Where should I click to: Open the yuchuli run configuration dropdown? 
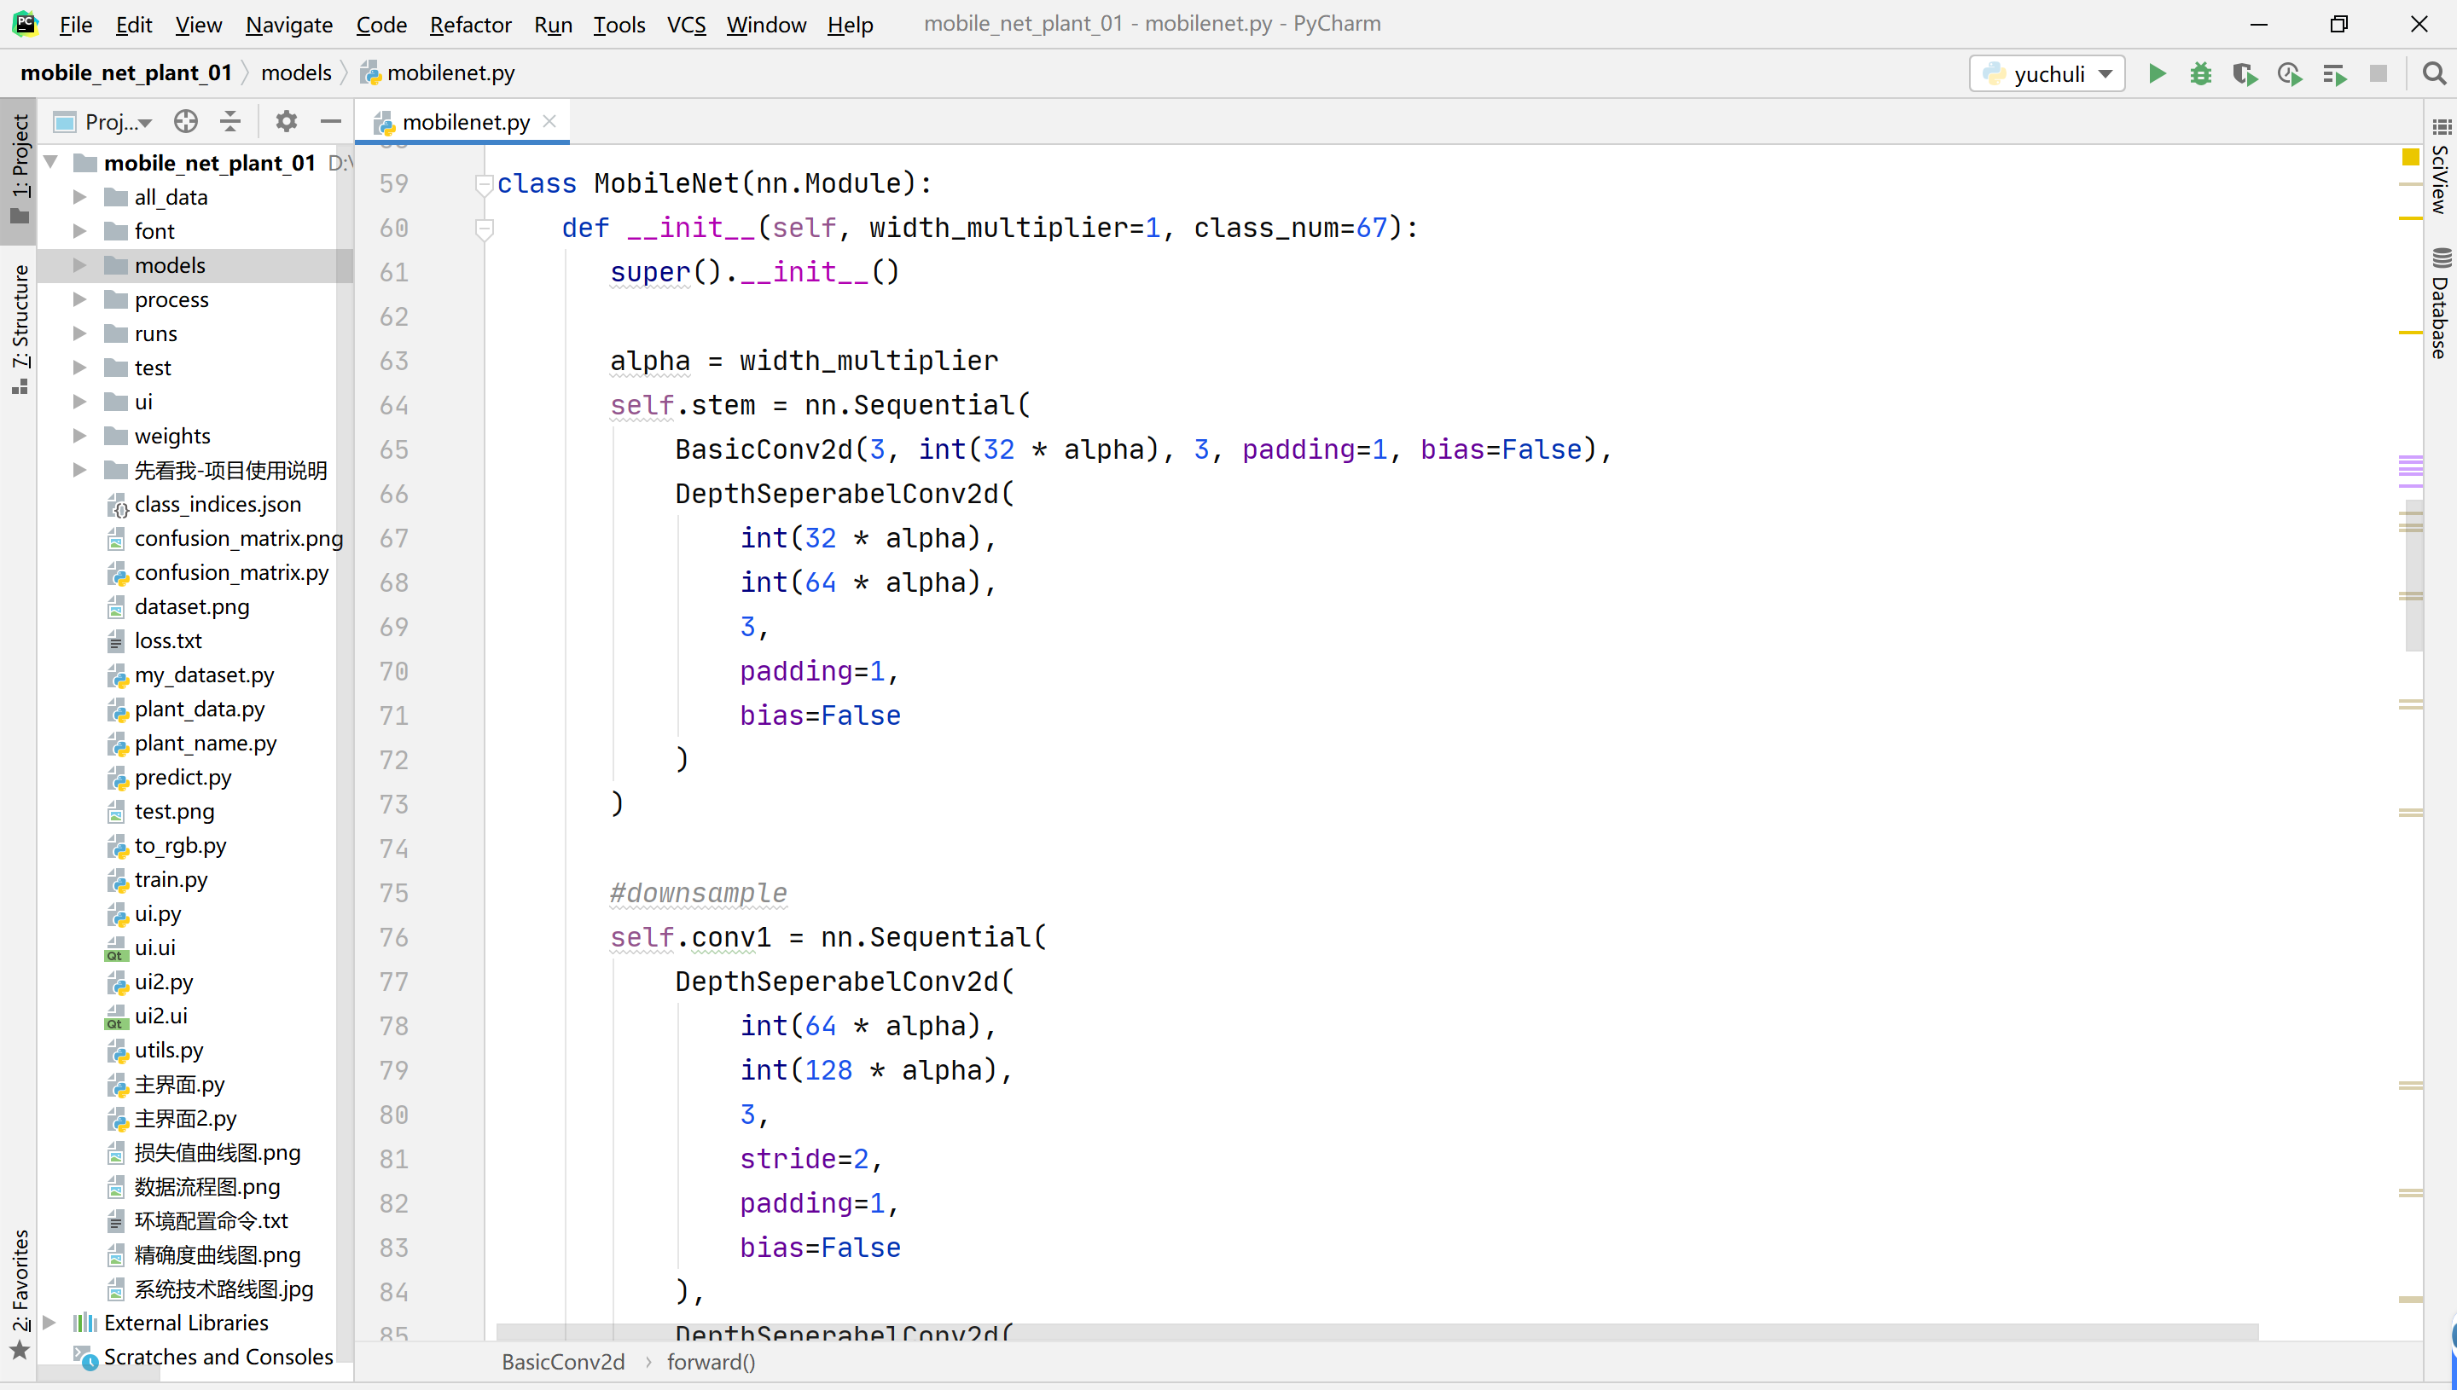[2047, 73]
